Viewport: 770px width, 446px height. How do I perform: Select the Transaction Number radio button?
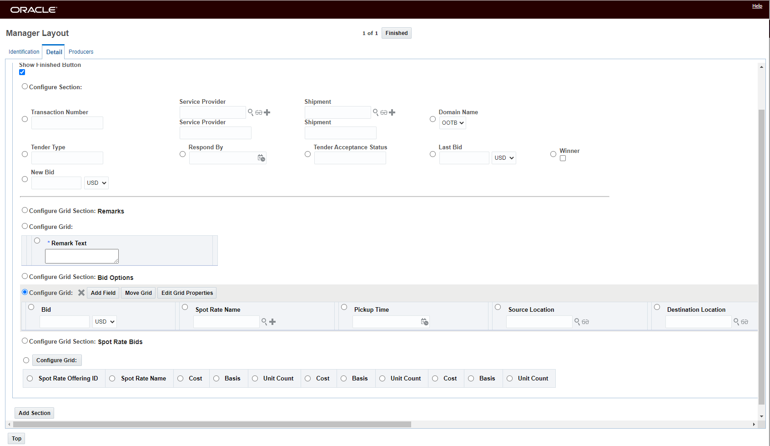(25, 119)
